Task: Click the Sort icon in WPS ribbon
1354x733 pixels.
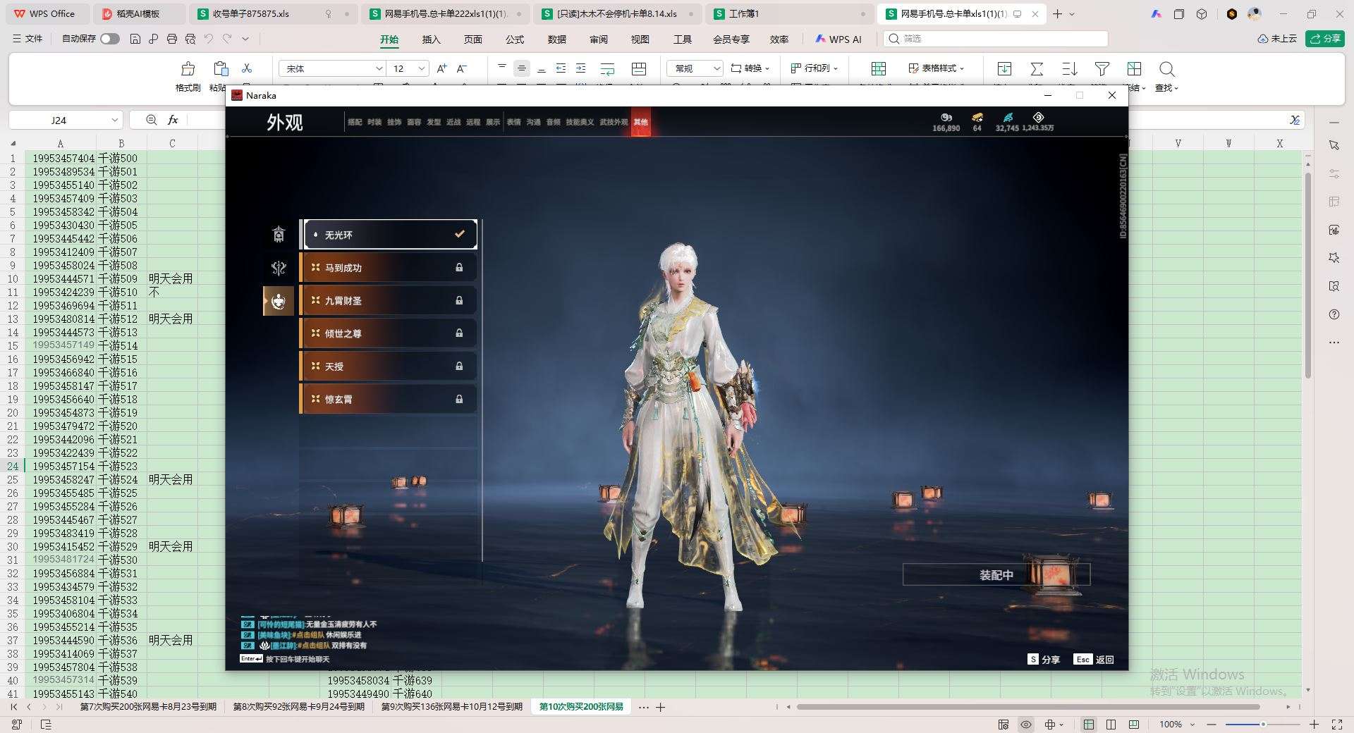Action: pos(1069,68)
